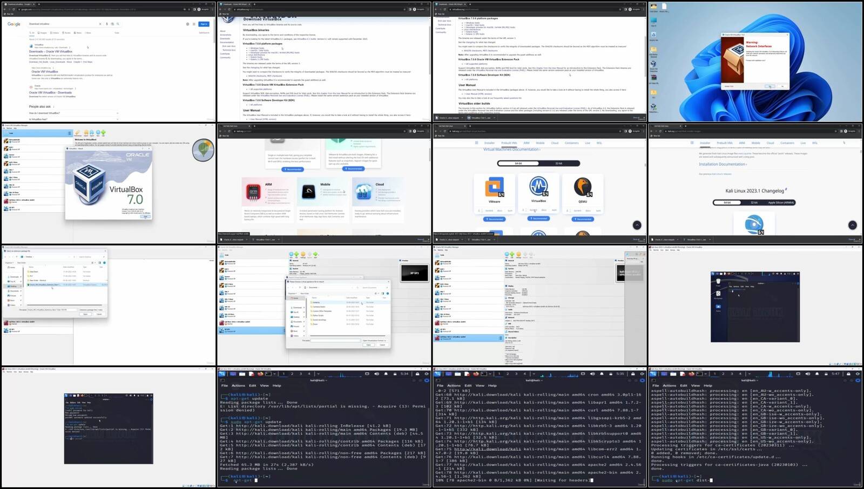Open search by image in the Google search box
Viewport: 864px width, 489px height.
tap(112, 24)
